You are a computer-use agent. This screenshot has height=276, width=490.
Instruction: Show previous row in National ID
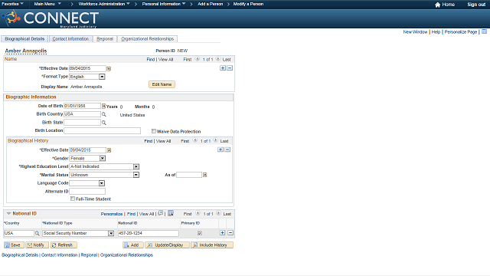198,213
